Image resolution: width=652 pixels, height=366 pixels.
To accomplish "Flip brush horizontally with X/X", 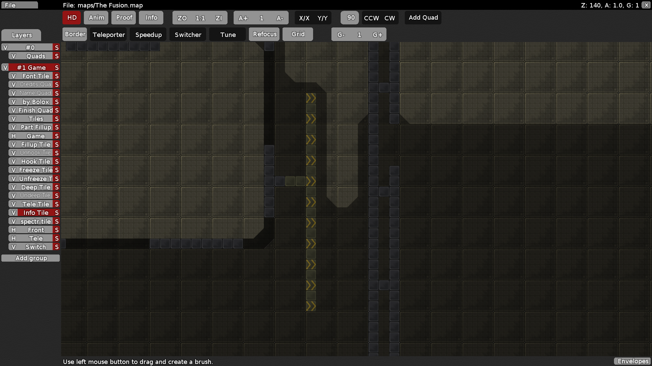I will tap(304, 18).
